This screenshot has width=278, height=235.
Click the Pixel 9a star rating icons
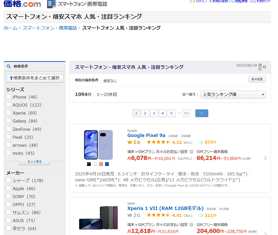pos(159,142)
